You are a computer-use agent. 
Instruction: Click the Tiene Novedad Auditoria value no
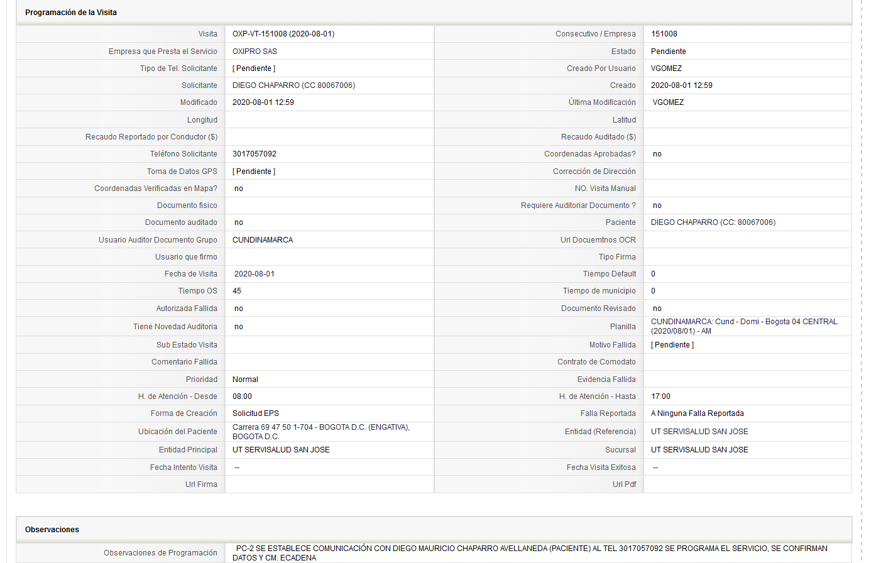click(x=239, y=327)
